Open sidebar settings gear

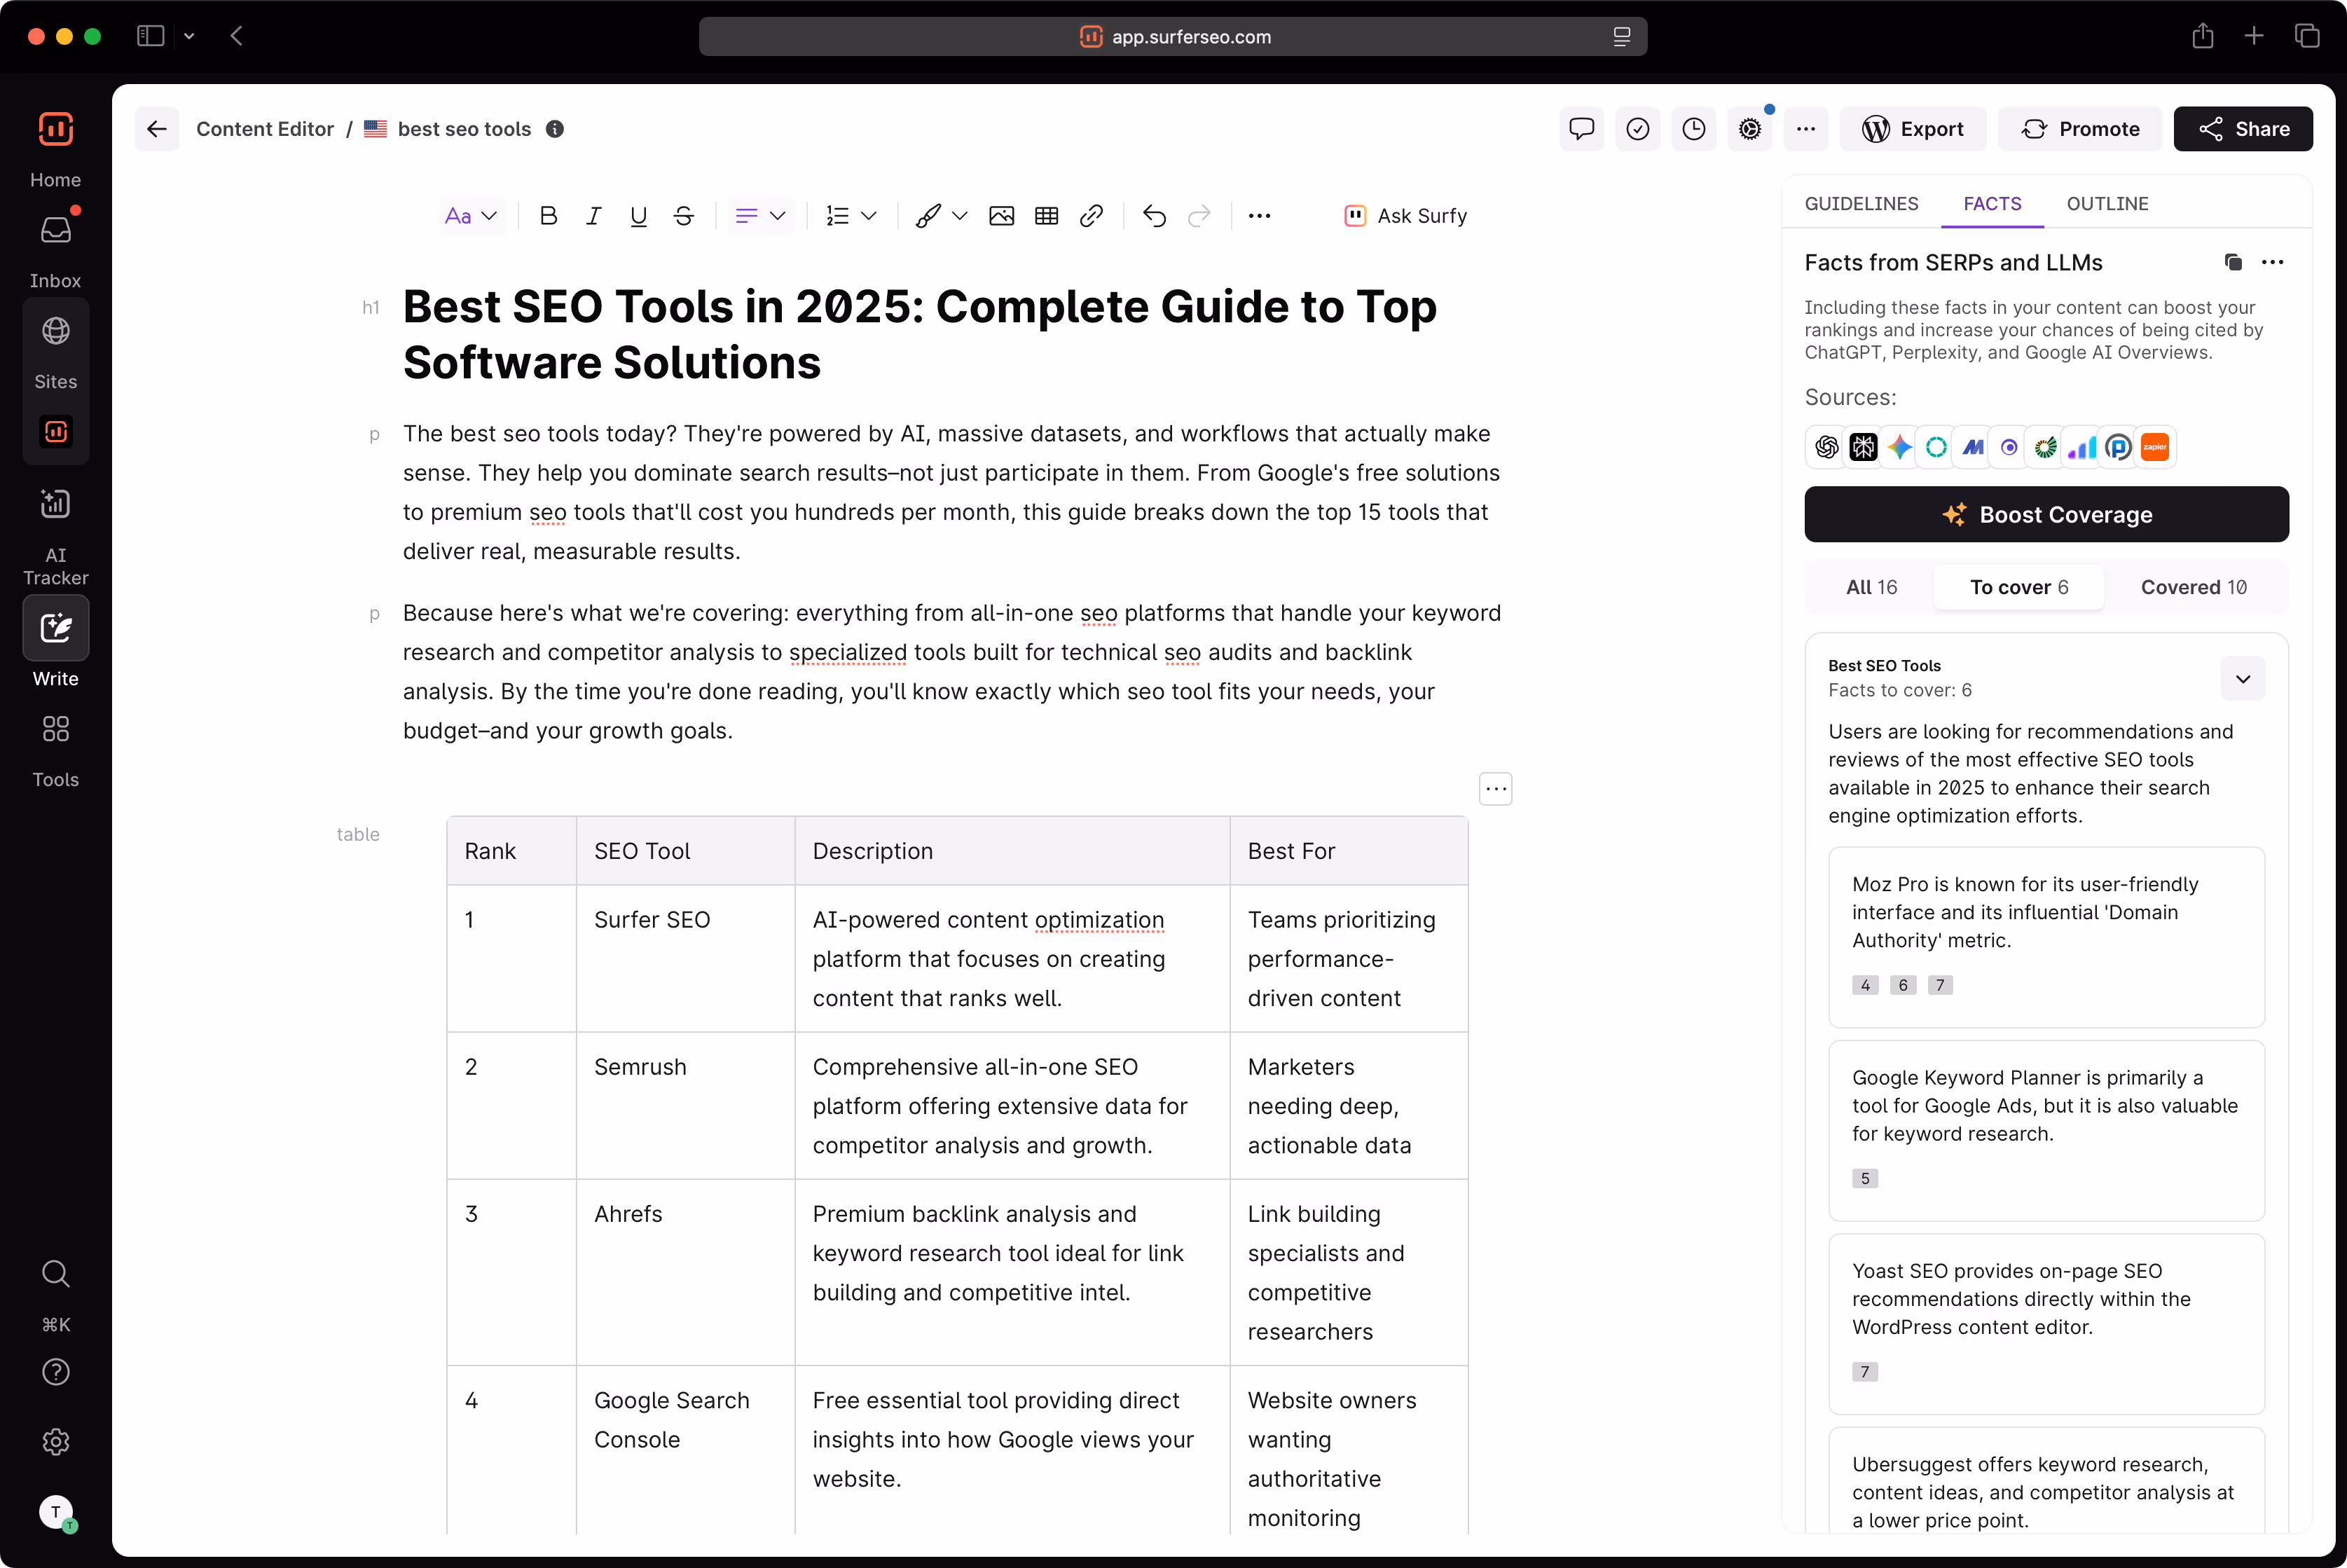pyautogui.click(x=55, y=1441)
